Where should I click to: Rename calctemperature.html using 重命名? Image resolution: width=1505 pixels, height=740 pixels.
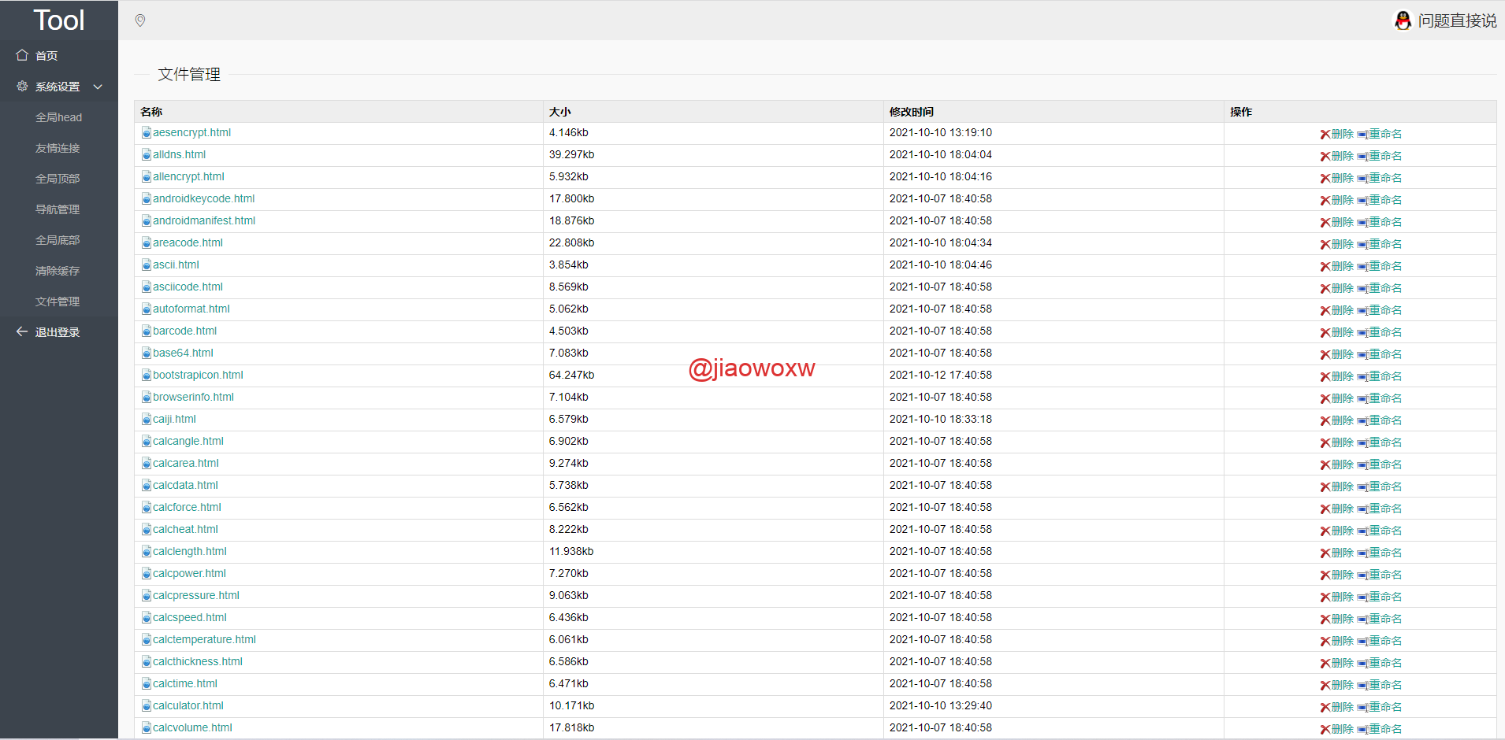click(x=1380, y=641)
